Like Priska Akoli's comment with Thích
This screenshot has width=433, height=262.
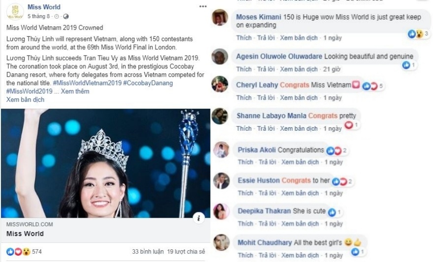click(246, 162)
